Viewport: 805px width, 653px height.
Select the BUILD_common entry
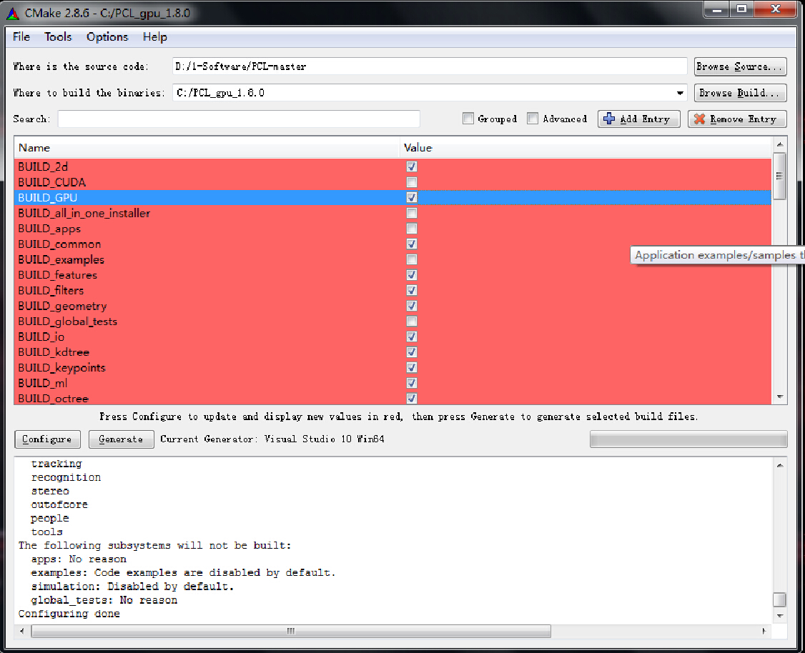click(59, 244)
